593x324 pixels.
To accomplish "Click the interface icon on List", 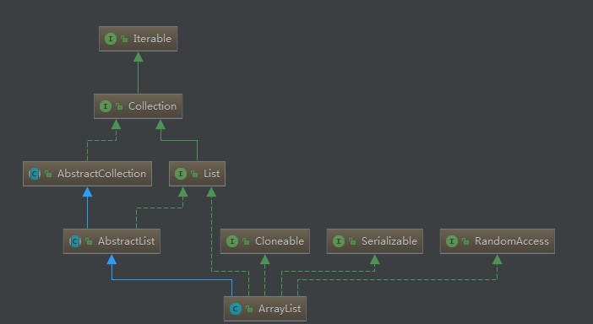I will pyautogui.click(x=181, y=174).
